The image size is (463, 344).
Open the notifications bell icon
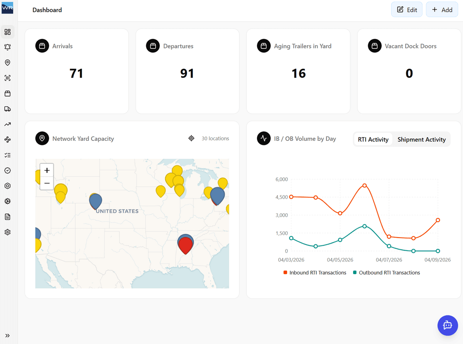[7, 47]
